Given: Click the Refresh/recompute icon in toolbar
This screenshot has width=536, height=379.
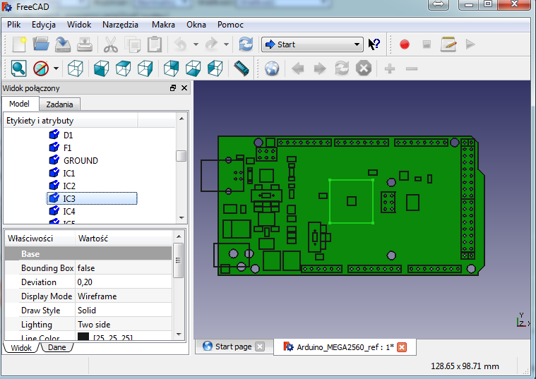Looking at the screenshot, I should [246, 44].
